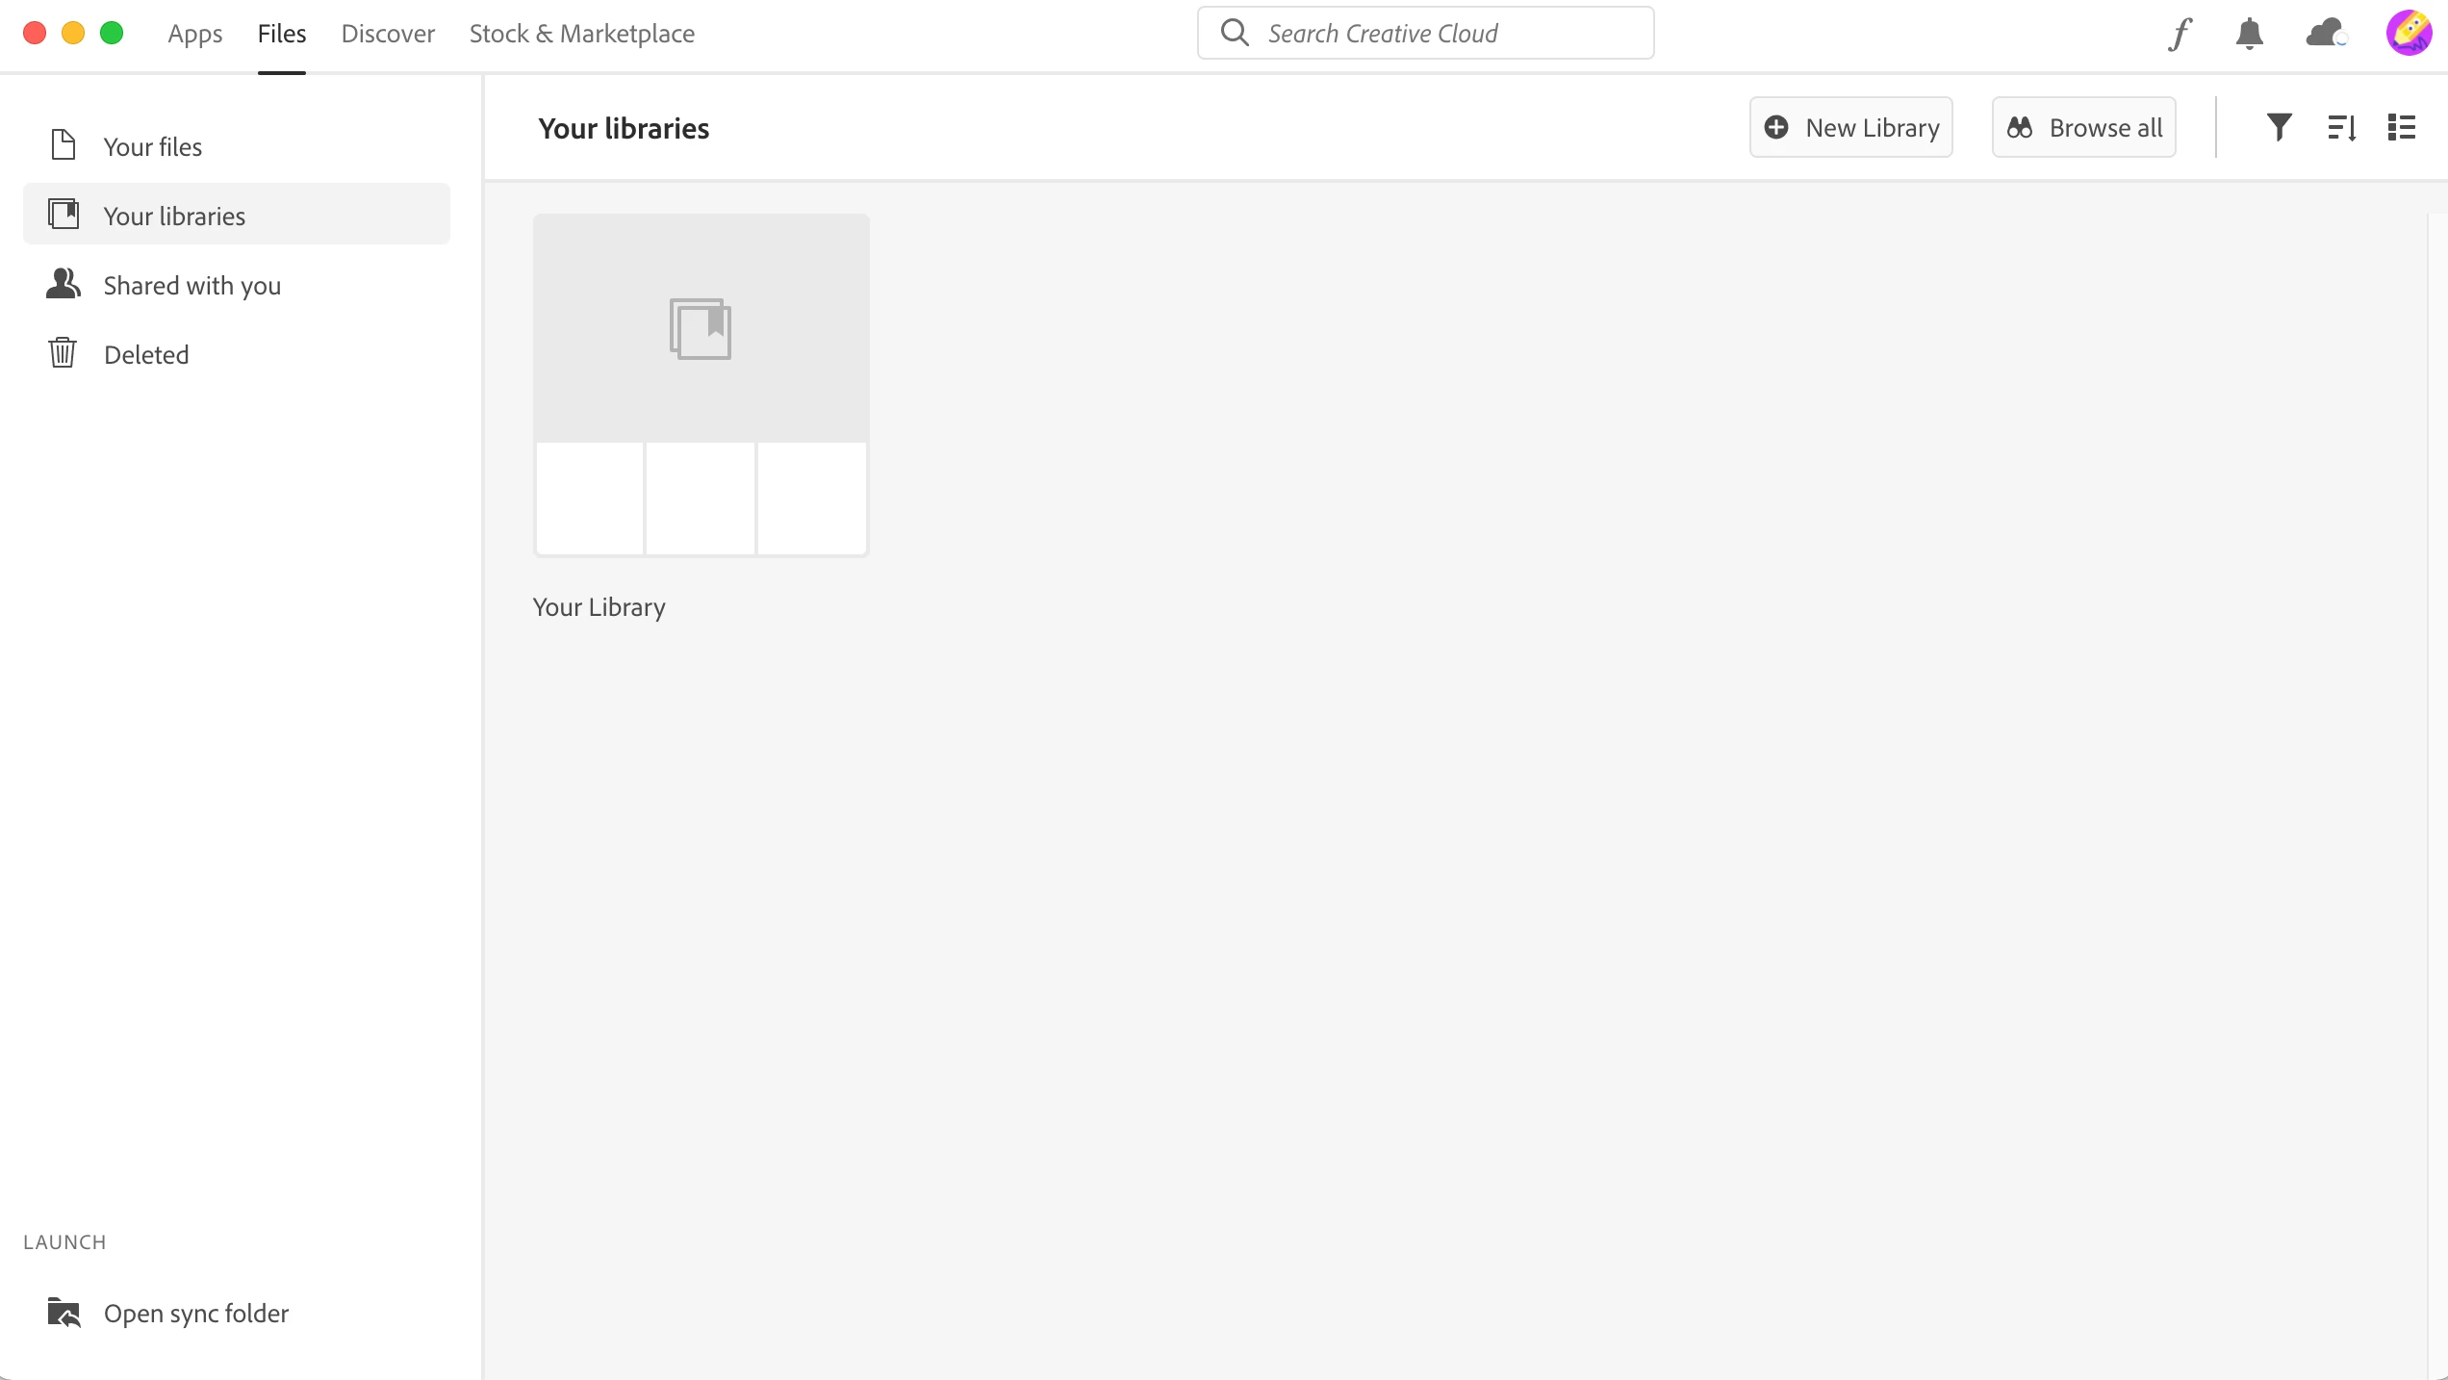
Task: Click the Your Library name label
Action: 599,607
